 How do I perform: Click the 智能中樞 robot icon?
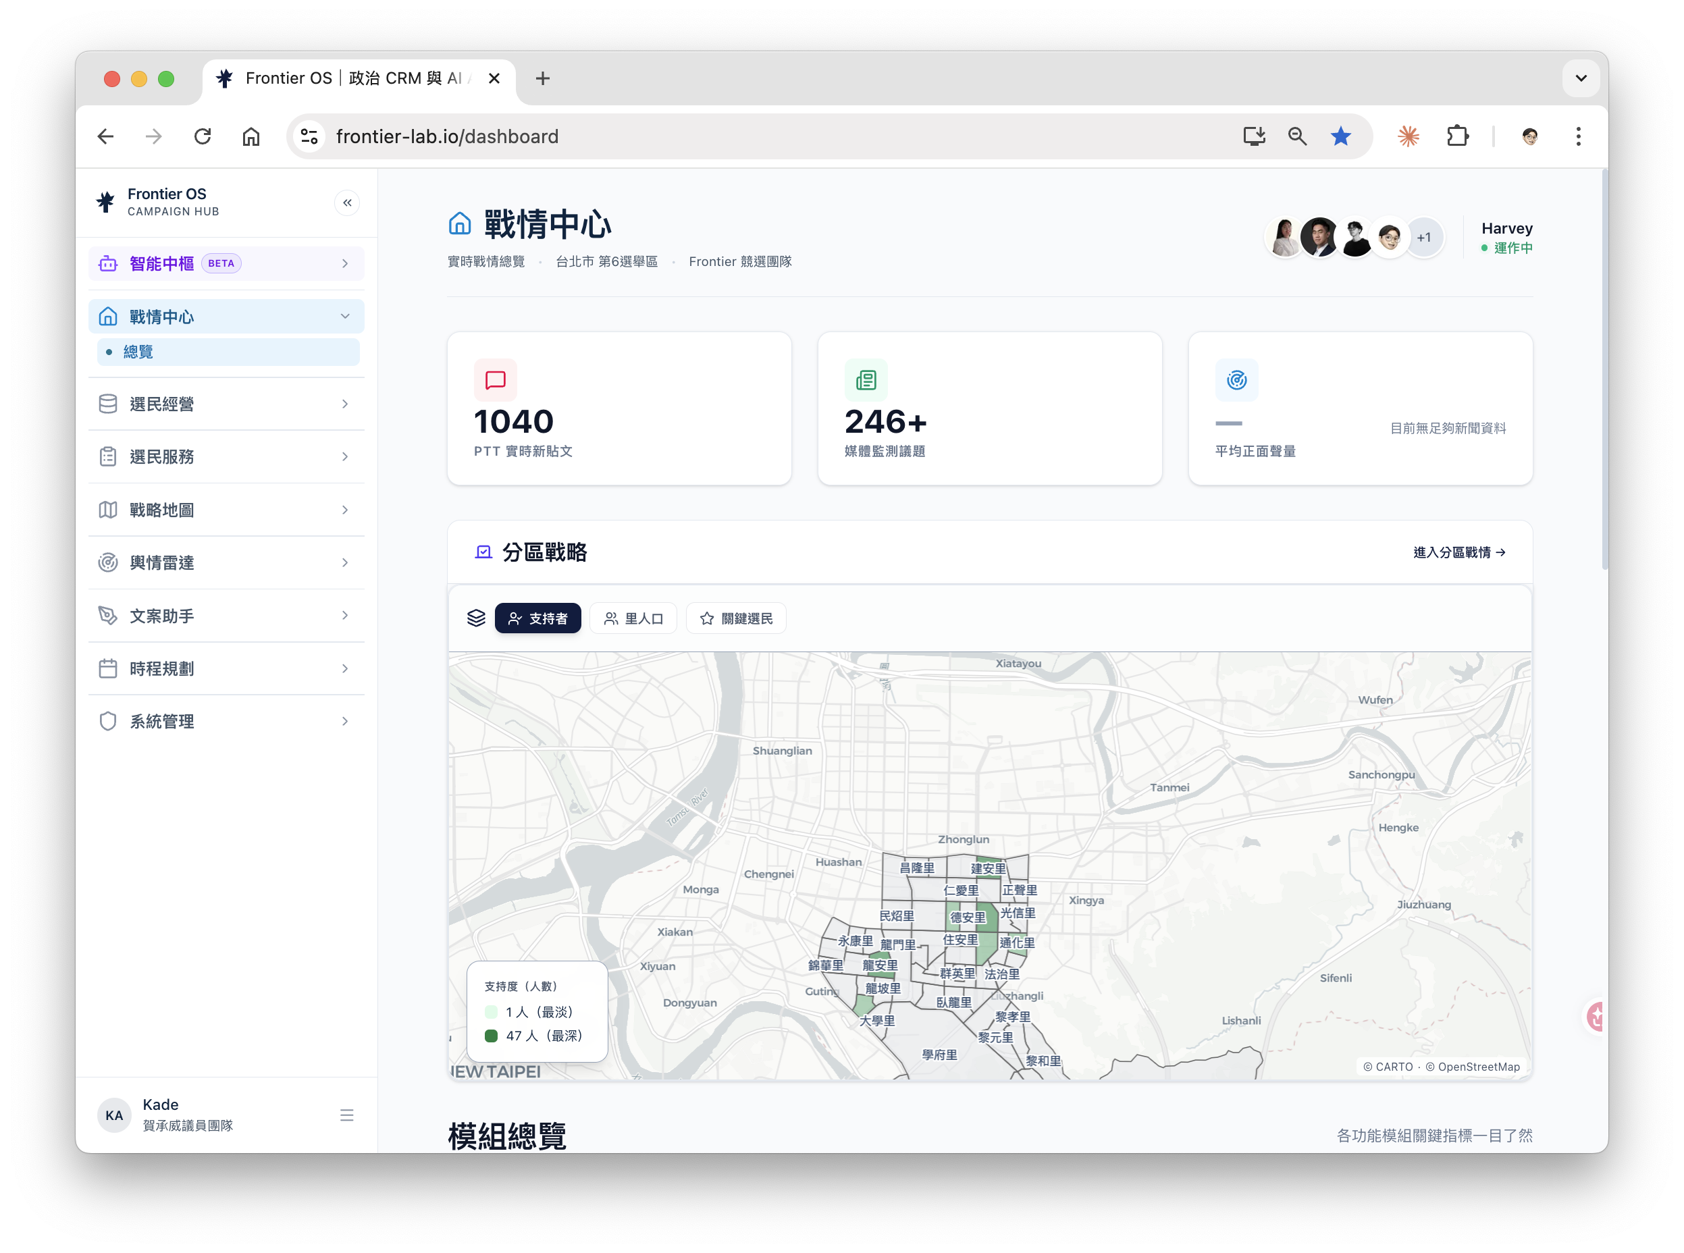point(108,263)
